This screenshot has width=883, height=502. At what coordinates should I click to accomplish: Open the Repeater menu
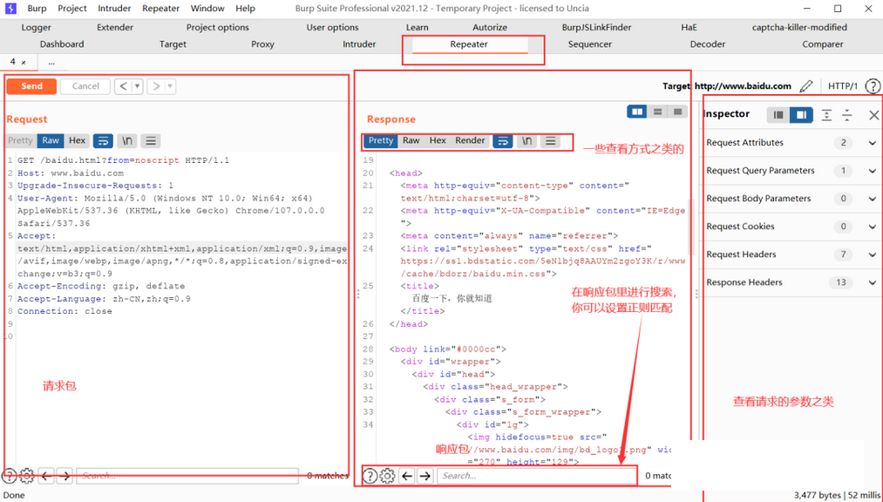(x=160, y=9)
